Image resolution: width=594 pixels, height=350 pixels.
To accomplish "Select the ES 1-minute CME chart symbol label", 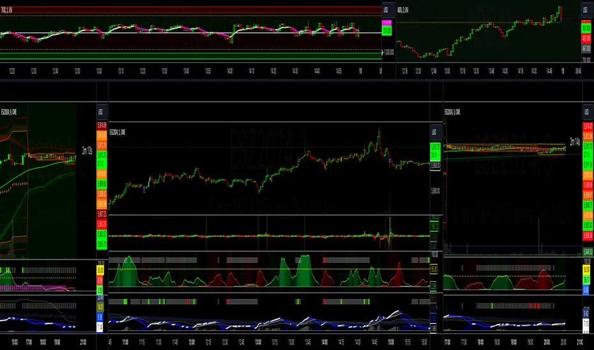I will tap(117, 132).
